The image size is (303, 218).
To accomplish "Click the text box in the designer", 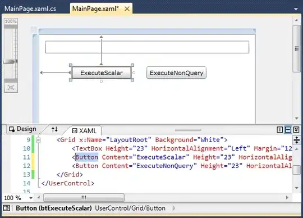I will click(x=147, y=47).
